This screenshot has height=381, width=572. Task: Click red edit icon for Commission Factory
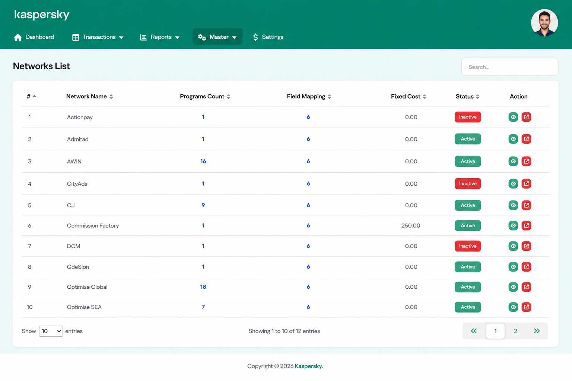tap(526, 225)
